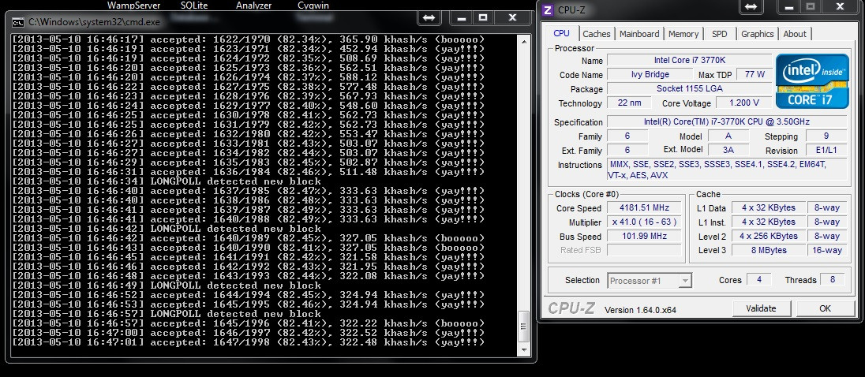The width and height of the screenshot is (865, 377).
Task: Click the Level 3 value 8 MBytes
Action: coord(769,250)
